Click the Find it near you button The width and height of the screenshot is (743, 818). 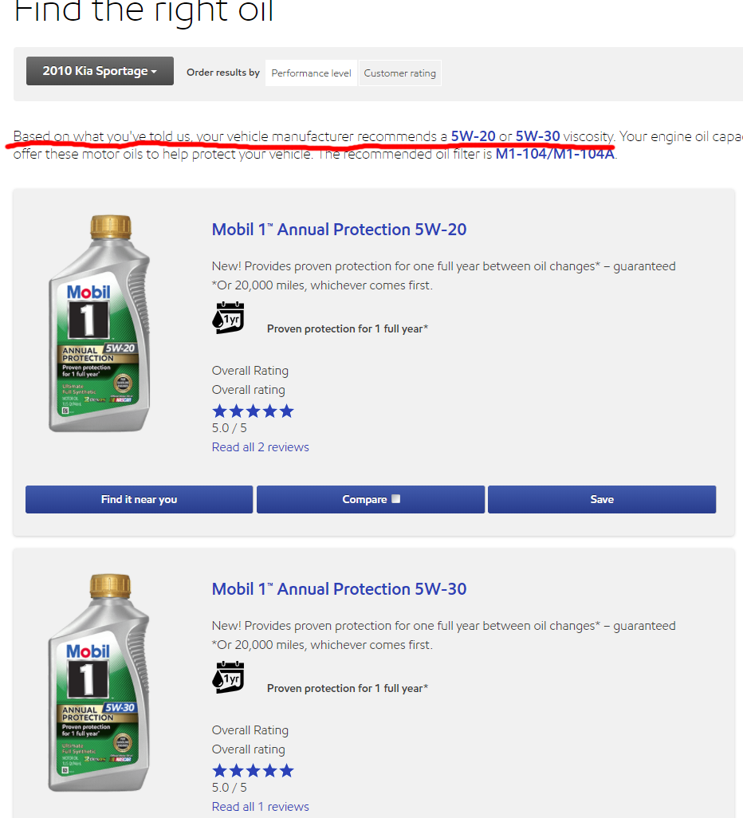click(140, 499)
